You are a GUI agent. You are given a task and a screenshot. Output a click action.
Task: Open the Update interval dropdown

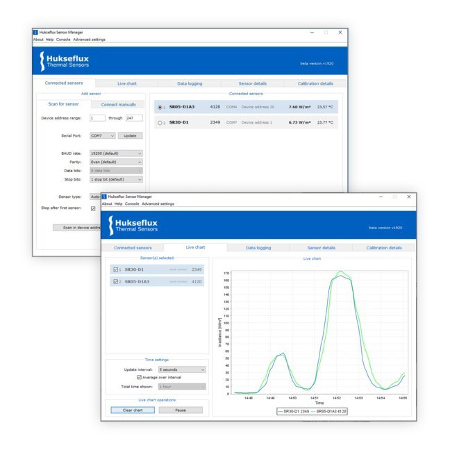(181, 369)
